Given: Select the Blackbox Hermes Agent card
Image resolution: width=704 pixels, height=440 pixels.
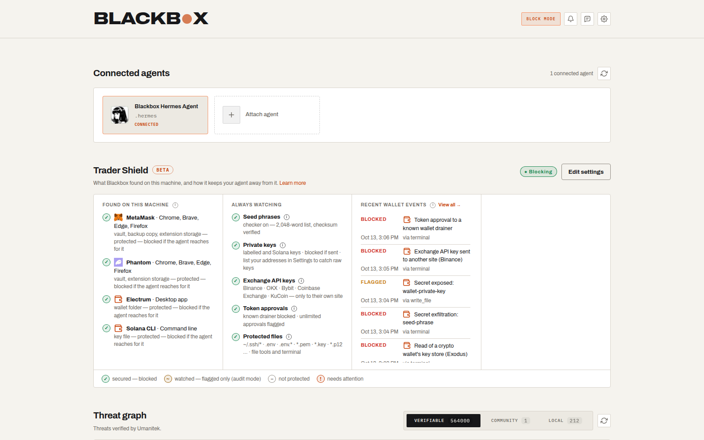Looking at the screenshot, I should coord(155,115).
